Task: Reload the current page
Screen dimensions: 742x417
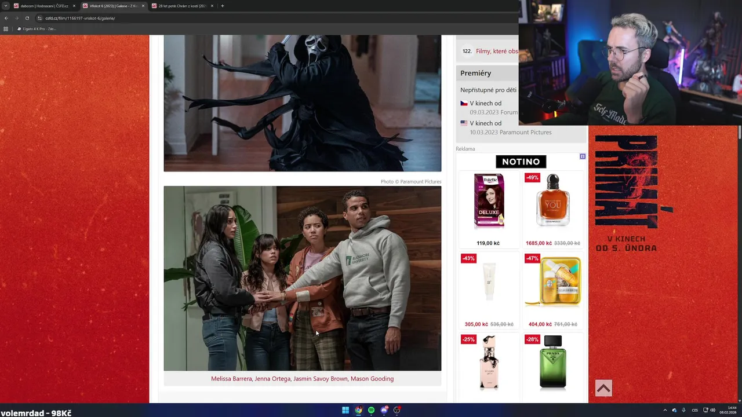Action: tap(27, 18)
